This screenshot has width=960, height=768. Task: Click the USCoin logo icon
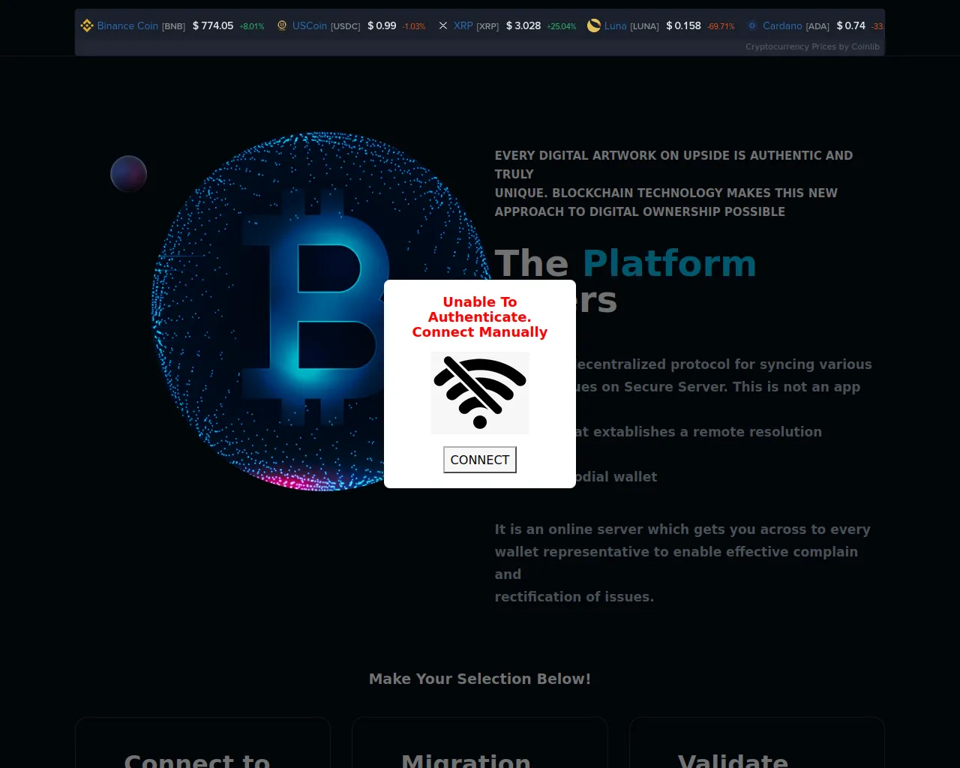point(282,25)
